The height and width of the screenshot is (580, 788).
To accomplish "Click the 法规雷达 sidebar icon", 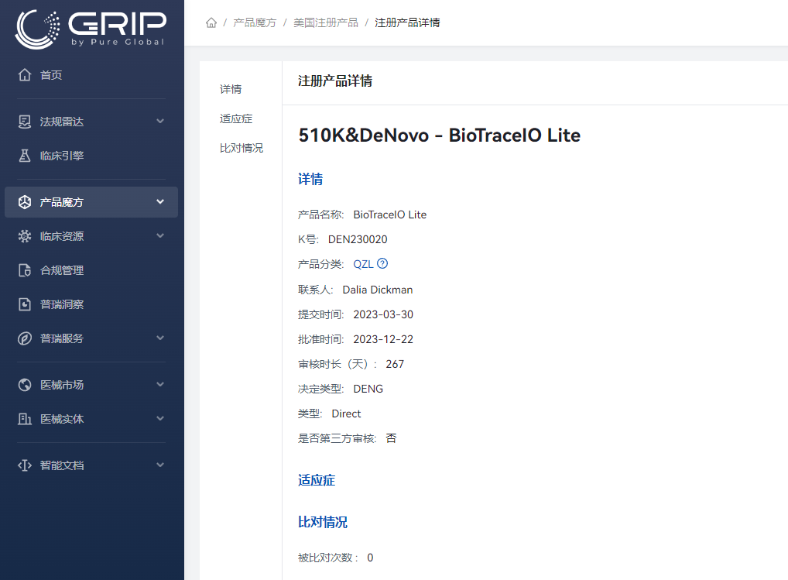I will click(25, 122).
